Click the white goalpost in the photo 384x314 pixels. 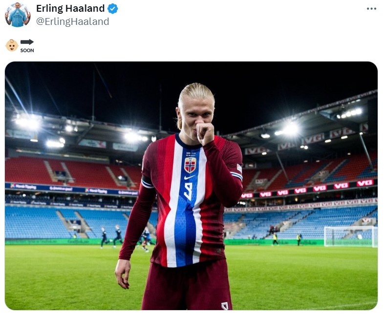coord(351,236)
